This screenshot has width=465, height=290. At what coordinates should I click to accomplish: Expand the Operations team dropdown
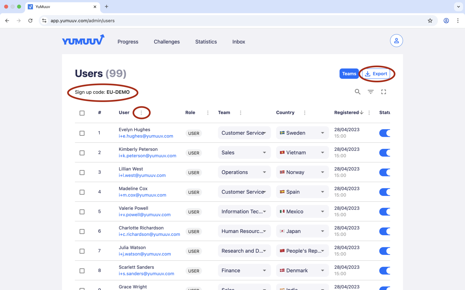(244, 172)
